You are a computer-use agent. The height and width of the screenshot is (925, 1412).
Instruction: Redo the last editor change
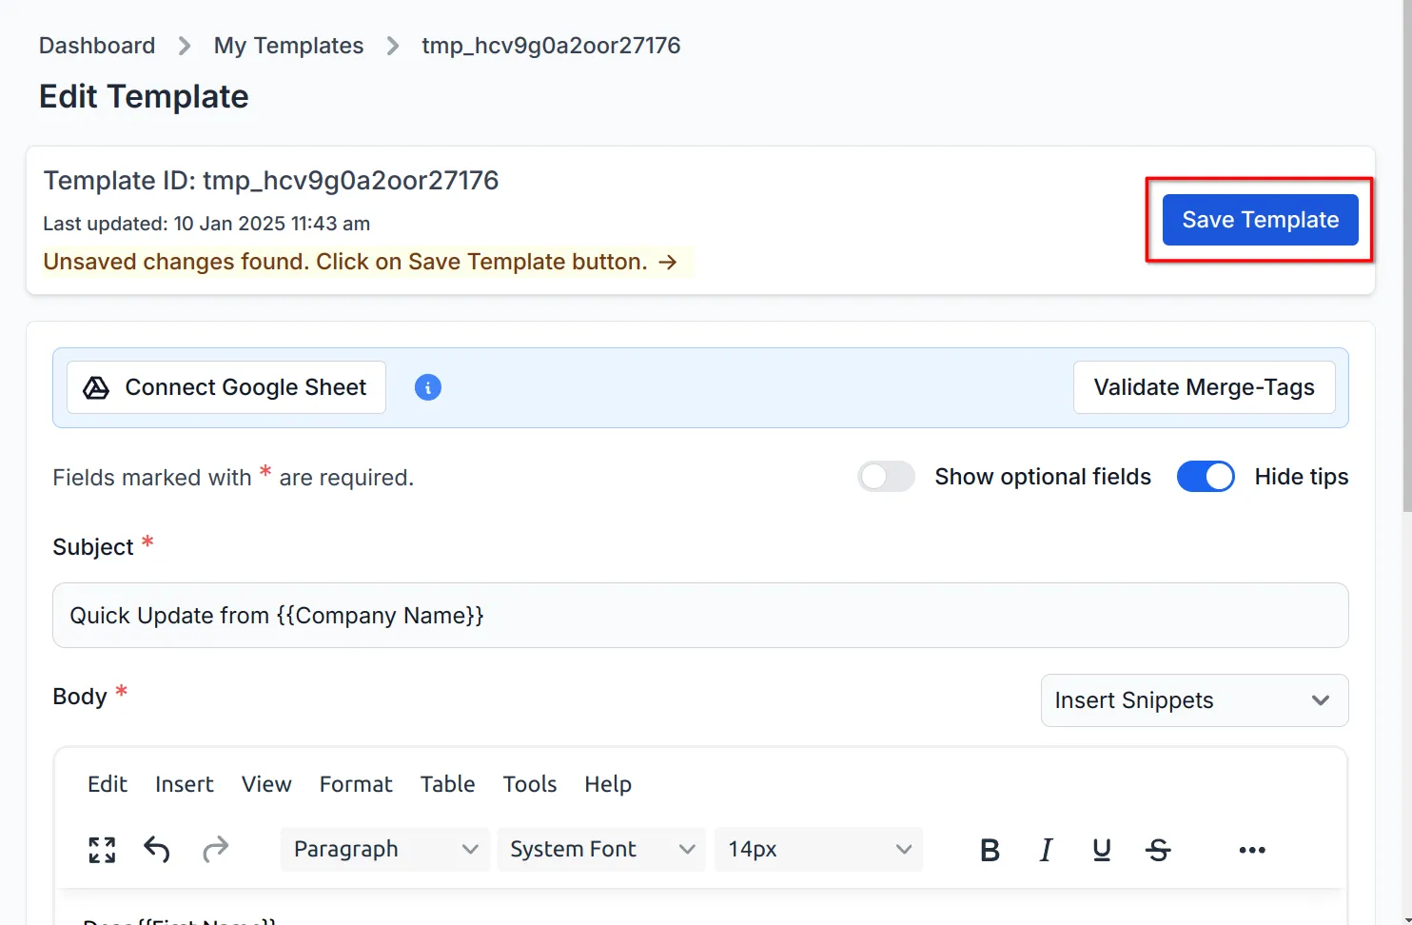click(216, 850)
